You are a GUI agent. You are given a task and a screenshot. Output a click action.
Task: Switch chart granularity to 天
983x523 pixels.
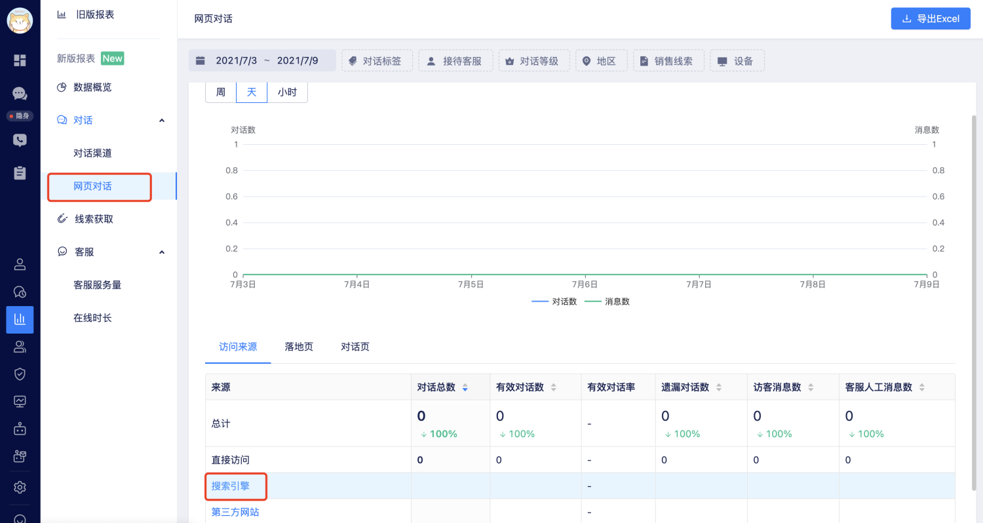pos(252,92)
